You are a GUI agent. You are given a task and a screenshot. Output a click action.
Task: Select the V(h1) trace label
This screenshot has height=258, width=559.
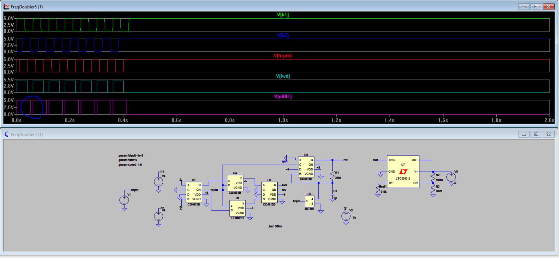[283, 15]
